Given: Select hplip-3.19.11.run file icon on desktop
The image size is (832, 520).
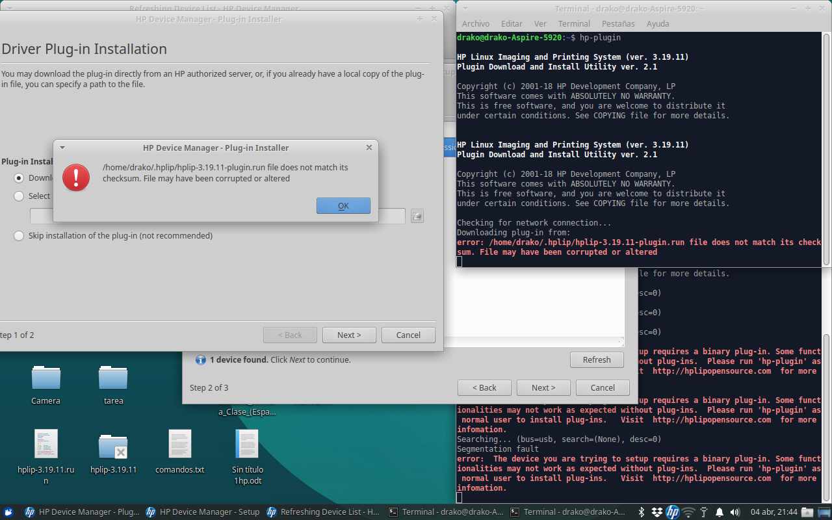Looking at the screenshot, I should (46, 457).
